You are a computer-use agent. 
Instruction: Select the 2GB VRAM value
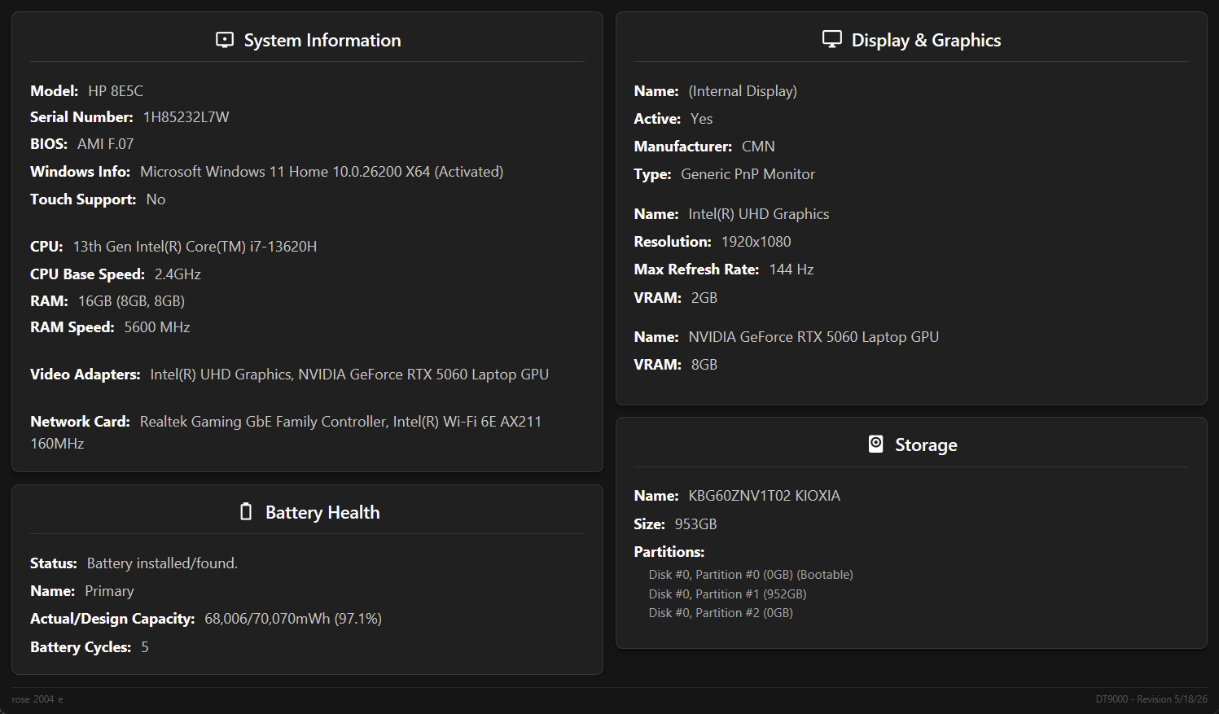(704, 298)
